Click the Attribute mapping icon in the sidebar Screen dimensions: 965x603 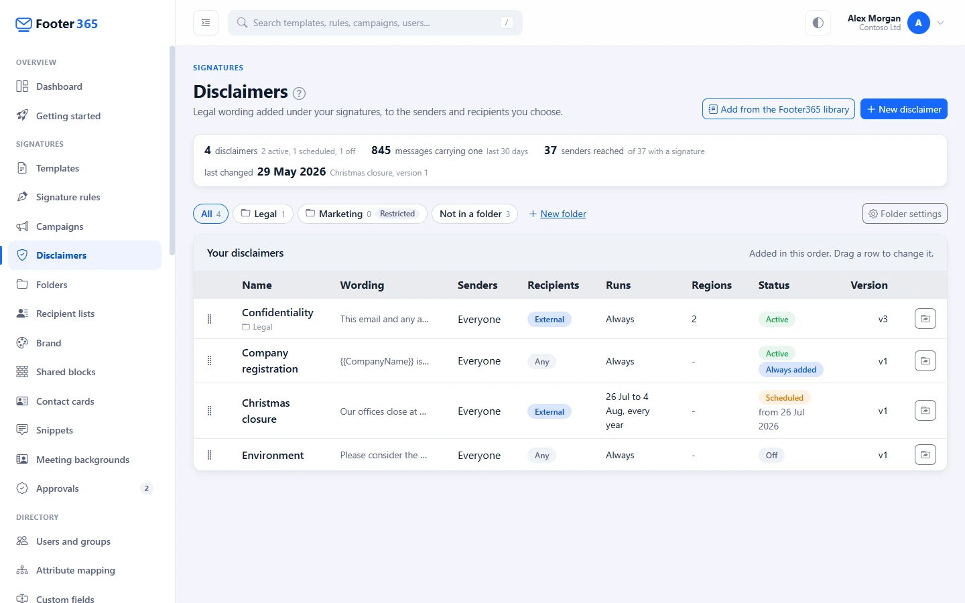click(x=22, y=570)
